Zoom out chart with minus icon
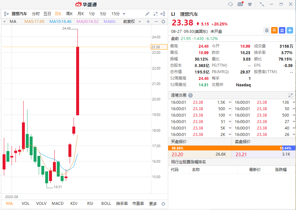The image size is (296, 210). click(156, 22)
